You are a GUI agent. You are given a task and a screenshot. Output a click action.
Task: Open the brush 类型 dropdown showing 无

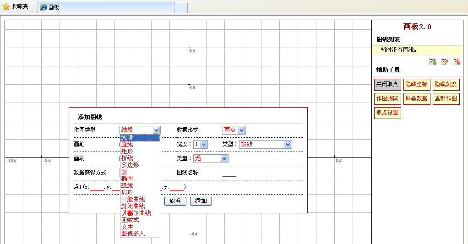(211, 158)
